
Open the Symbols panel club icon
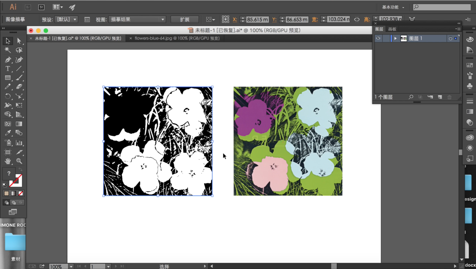(x=470, y=86)
